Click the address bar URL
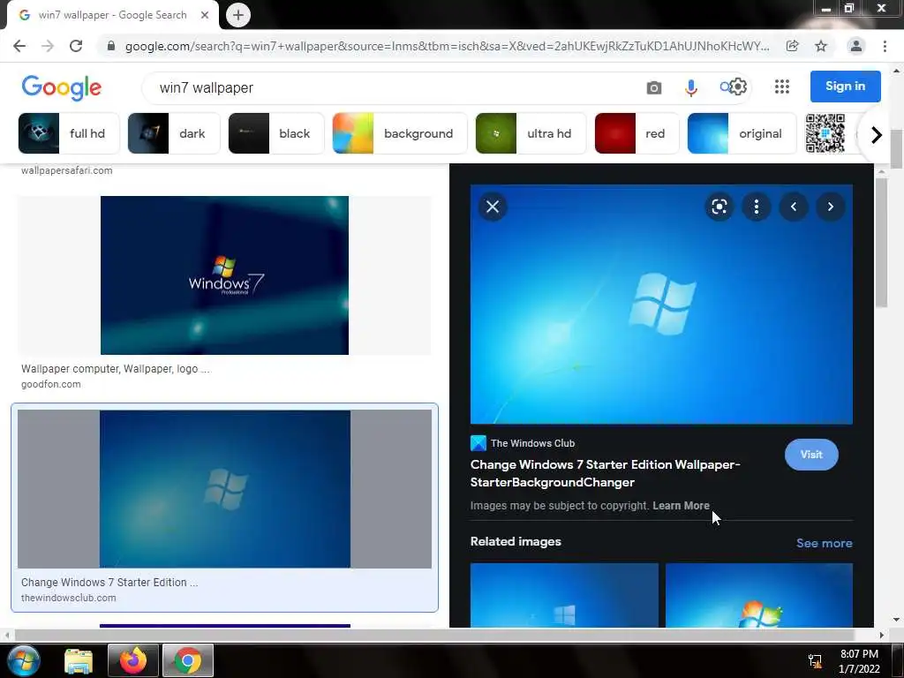This screenshot has height=678, width=904. pos(447,46)
